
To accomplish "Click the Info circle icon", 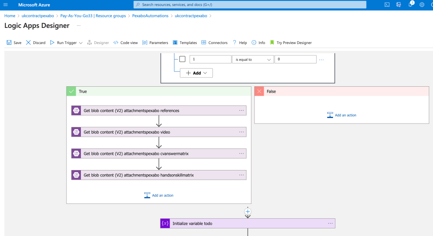I will point(254,43).
